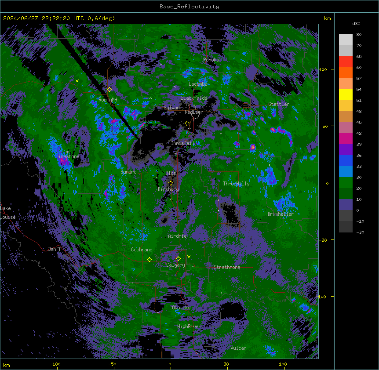Image resolution: width=379 pixels, height=370 pixels.
Task: Click the Banff town label
Action: click(x=55, y=249)
